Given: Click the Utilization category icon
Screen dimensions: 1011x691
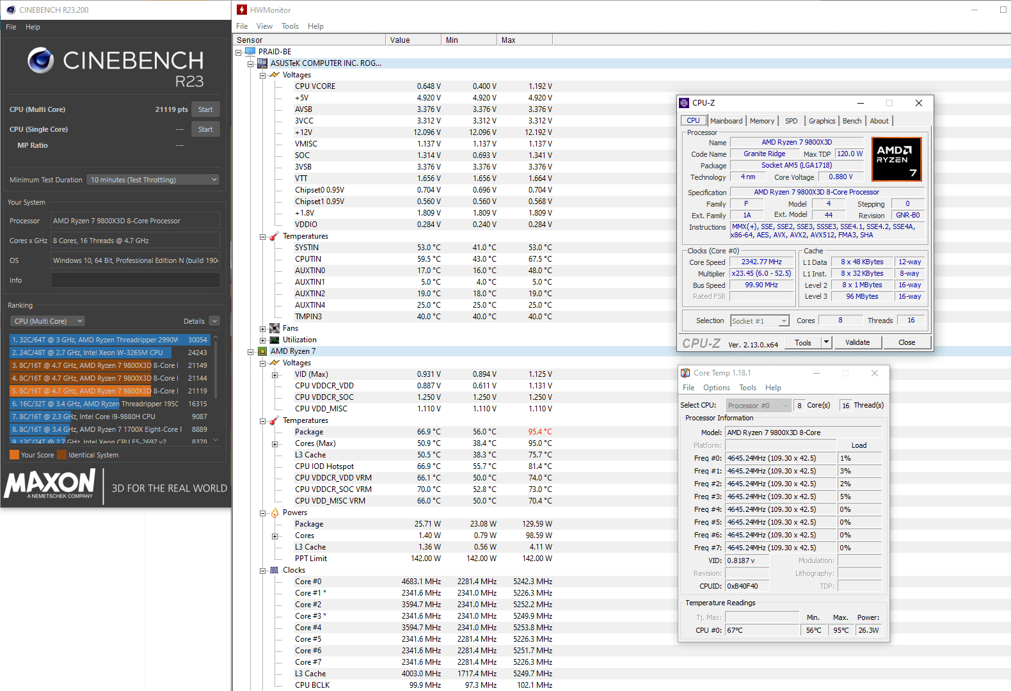Looking at the screenshot, I should point(275,340).
